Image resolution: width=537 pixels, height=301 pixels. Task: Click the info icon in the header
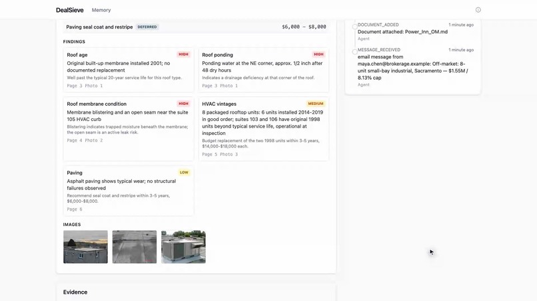478,10
